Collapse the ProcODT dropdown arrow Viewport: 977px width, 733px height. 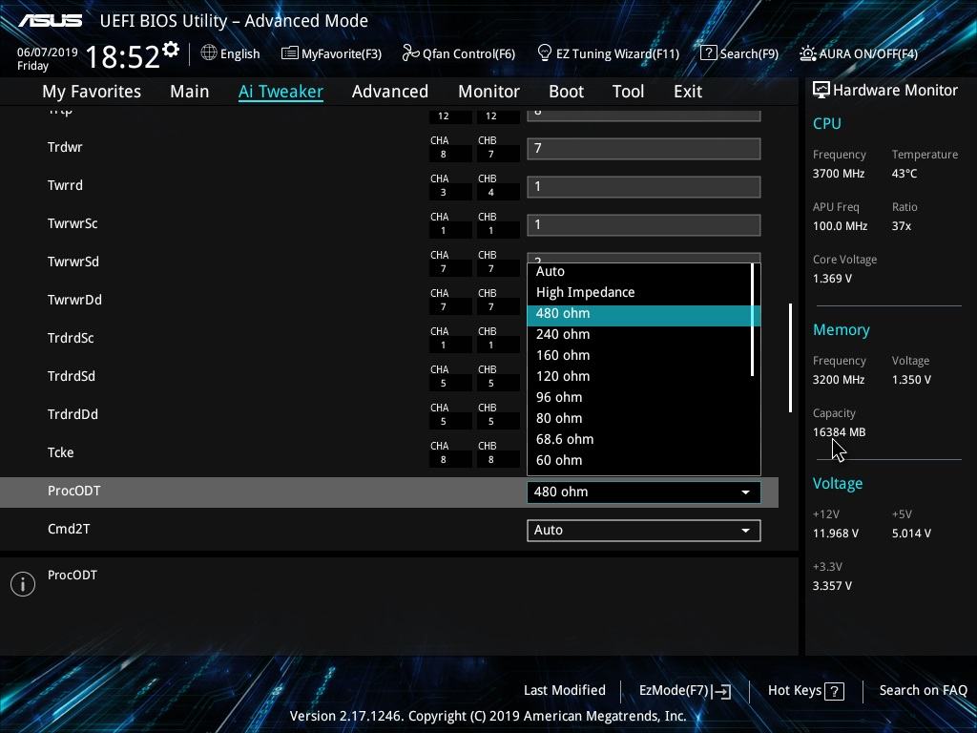745,492
